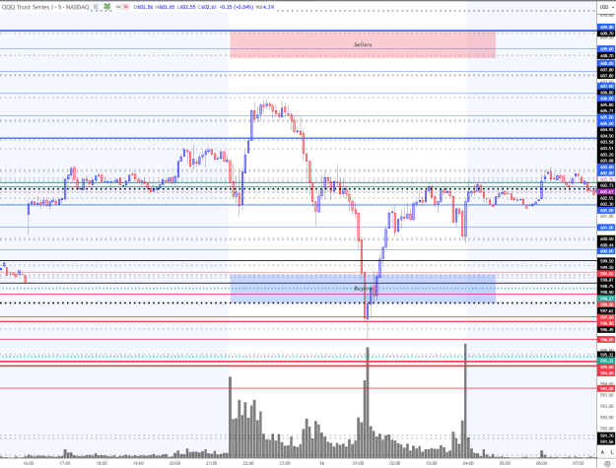This screenshot has height=468, width=616.
Task: Click the blue 609.80 price label at top
Action: point(606,27)
